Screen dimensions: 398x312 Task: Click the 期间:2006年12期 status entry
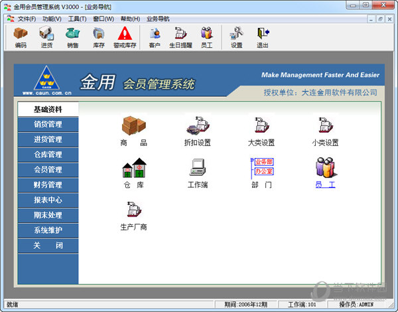(x=245, y=305)
